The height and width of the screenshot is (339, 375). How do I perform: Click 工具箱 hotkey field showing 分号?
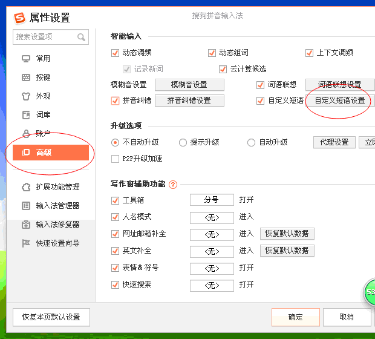pyautogui.click(x=212, y=200)
